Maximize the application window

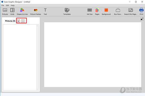pos(136,2)
